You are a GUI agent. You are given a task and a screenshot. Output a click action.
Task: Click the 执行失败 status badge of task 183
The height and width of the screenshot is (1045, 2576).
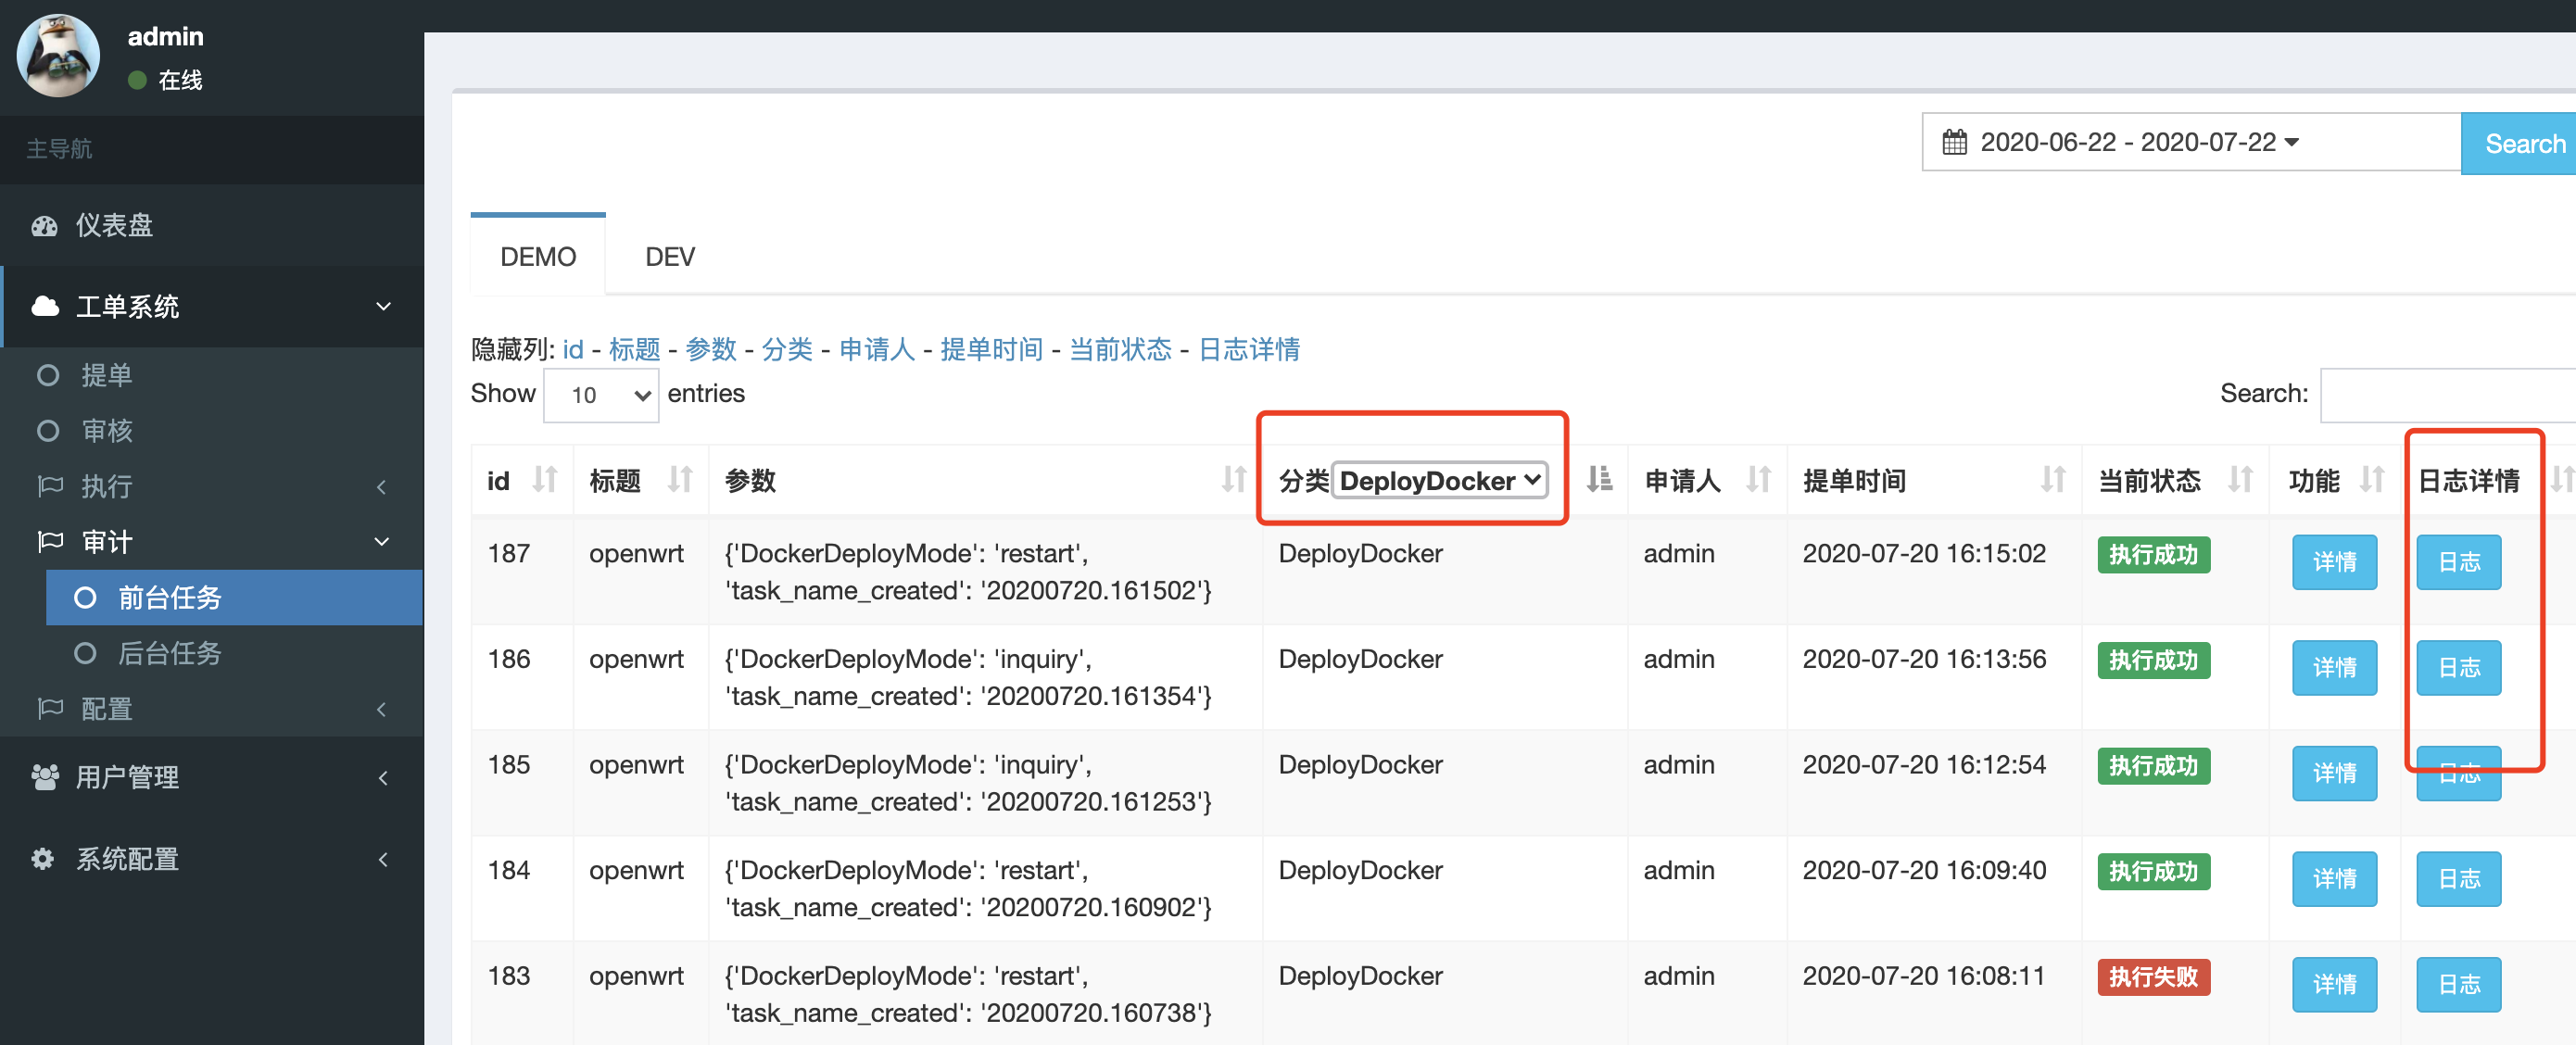point(2153,977)
